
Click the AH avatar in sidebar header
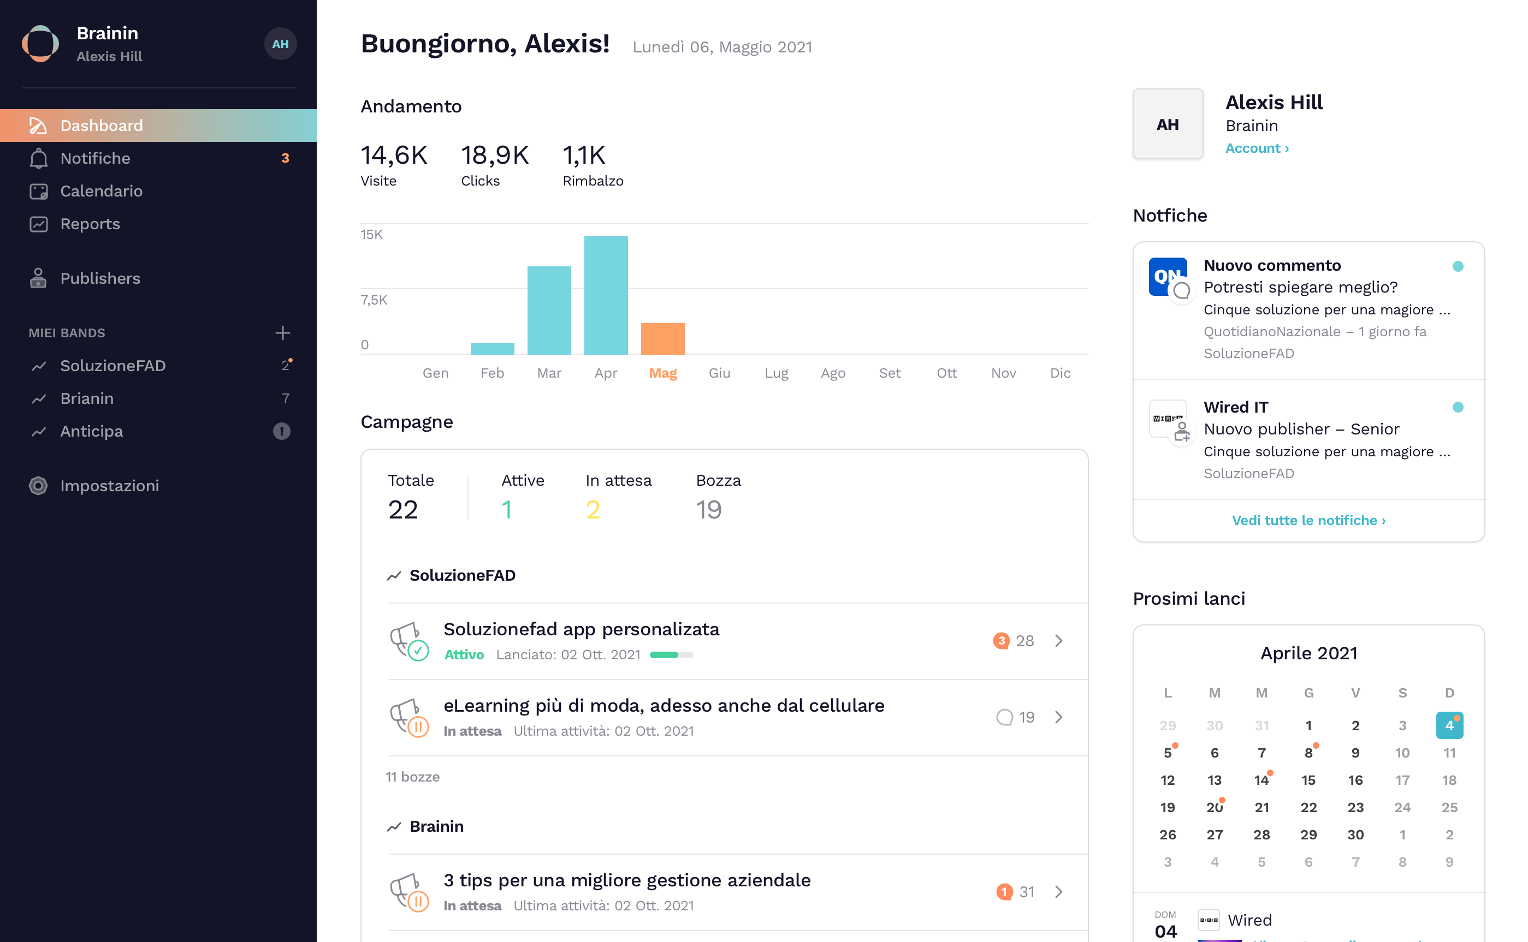tap(280, 44)
